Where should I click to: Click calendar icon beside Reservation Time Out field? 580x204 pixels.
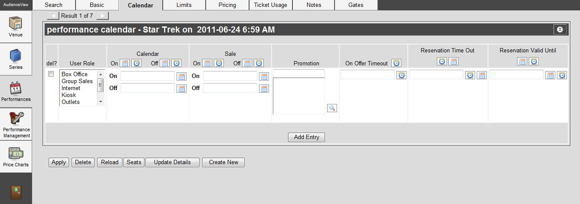pyautogui.click(x=482, y=75)
